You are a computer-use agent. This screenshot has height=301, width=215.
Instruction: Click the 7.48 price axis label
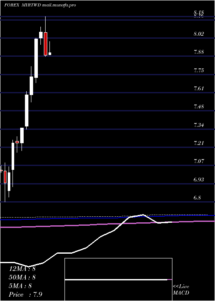(x=199, y=107)
